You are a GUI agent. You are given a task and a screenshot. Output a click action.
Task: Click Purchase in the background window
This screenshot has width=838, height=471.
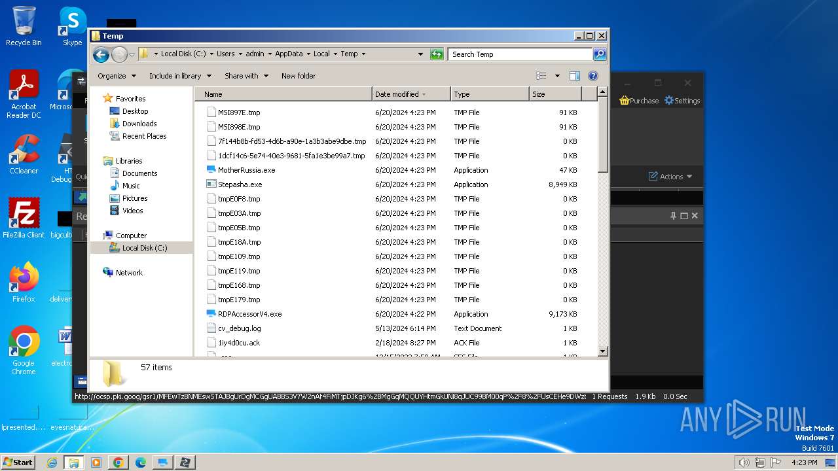tap(639, 101)
